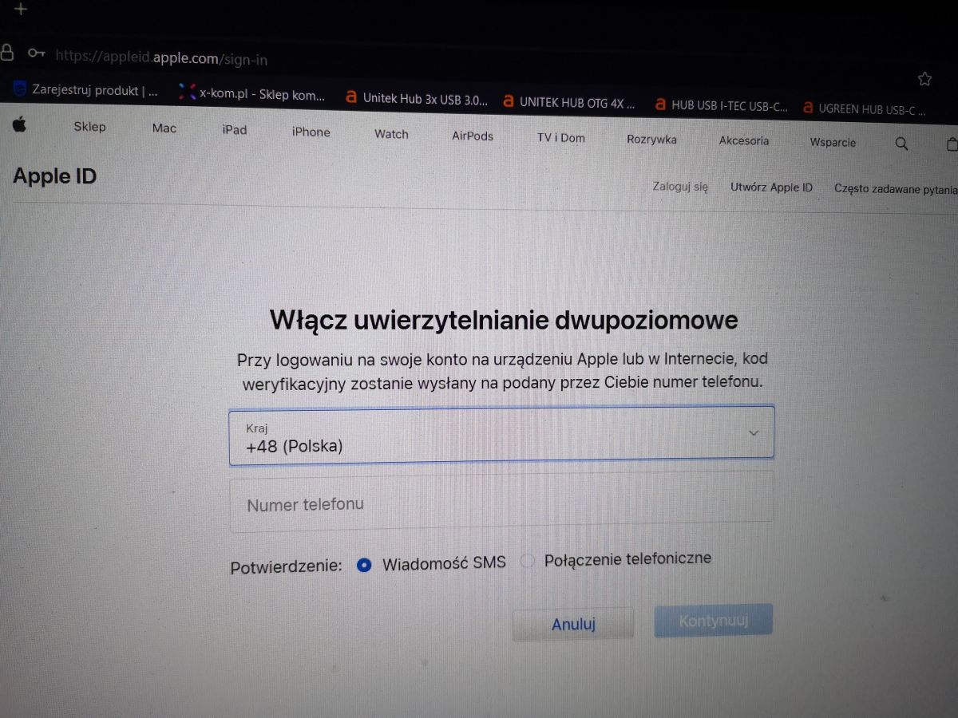
Task: Click the Anuluj button
Action: (573, 624)
